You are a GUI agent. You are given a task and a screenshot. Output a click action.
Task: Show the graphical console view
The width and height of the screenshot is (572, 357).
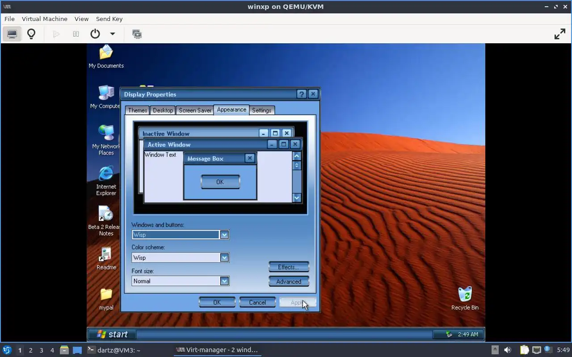click(12, 34)
